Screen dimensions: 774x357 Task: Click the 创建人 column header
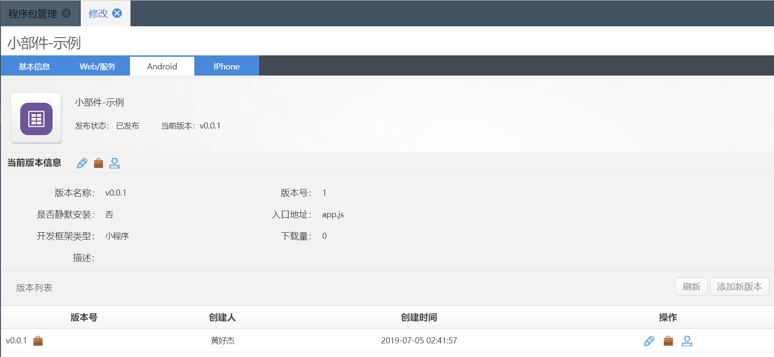222,318
